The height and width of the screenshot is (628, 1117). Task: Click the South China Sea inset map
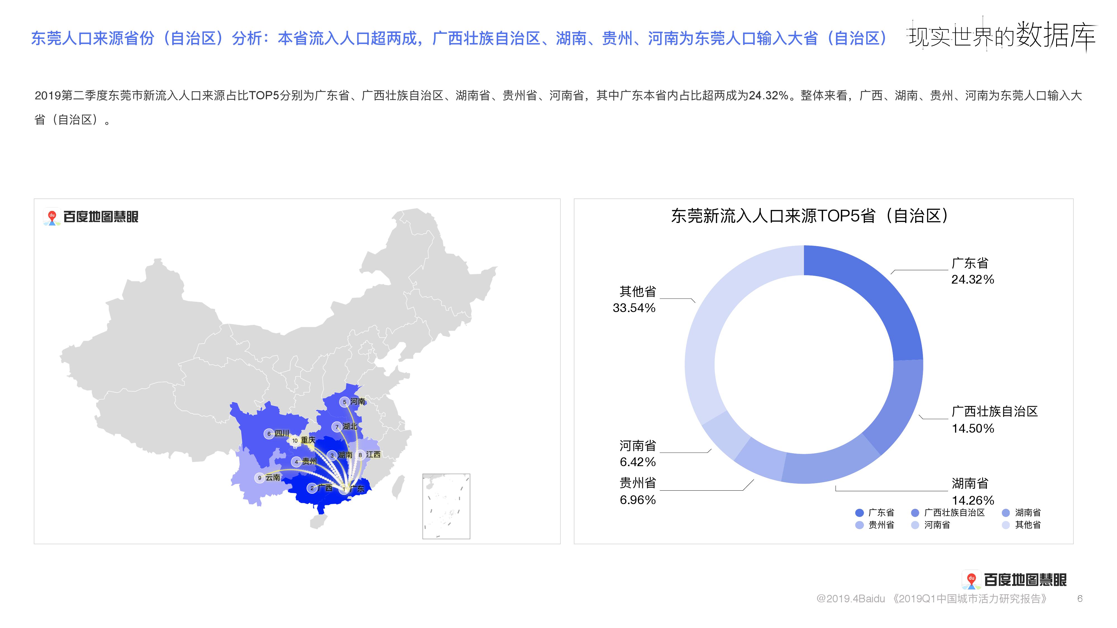[446, 506]
